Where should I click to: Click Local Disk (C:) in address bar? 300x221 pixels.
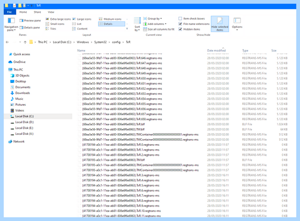tap(62, 42)
